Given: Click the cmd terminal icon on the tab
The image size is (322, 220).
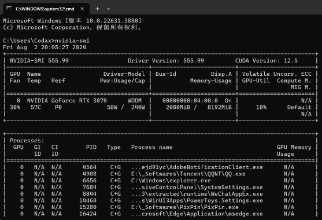Looking at the screenshot, I should [9, 9].
